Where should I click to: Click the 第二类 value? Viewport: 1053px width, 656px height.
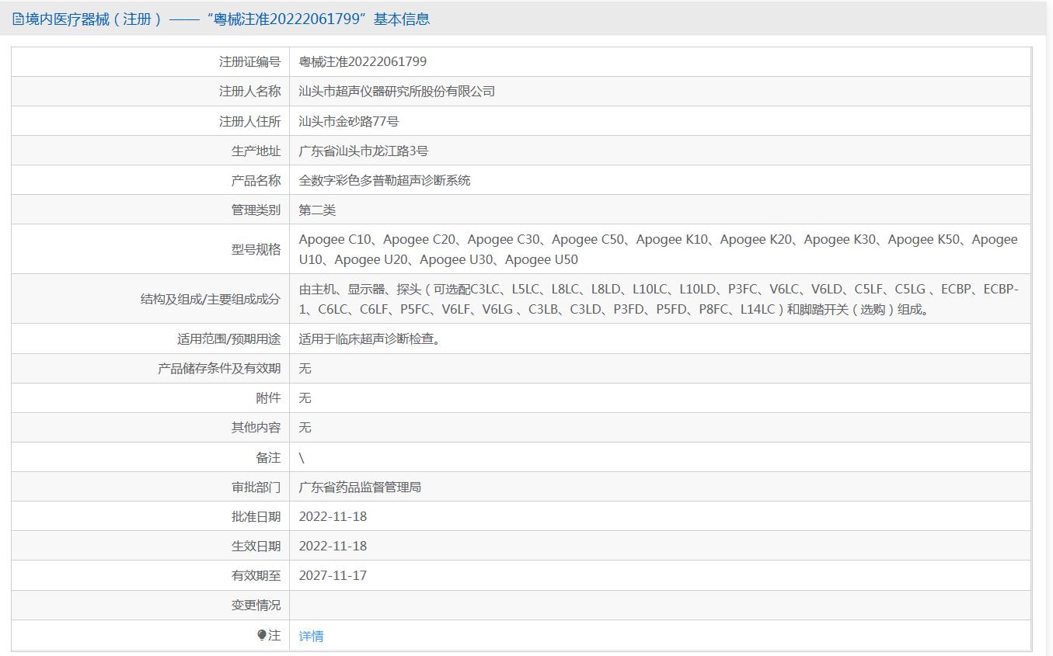click(317, 210)
